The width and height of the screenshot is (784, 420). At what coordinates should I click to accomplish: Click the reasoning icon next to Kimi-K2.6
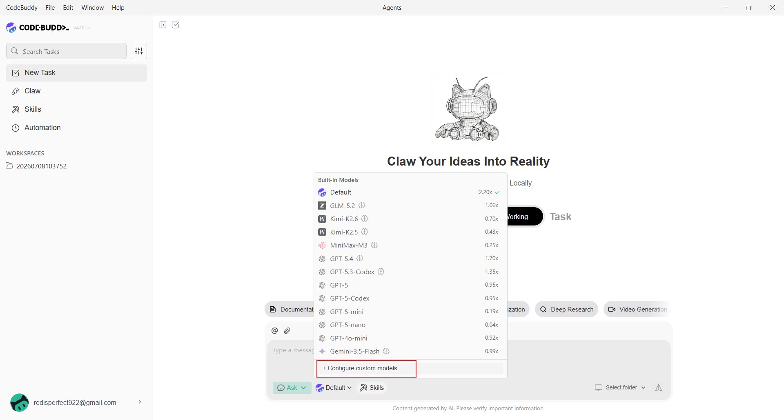pyautogui.click(x=365, y=219)
